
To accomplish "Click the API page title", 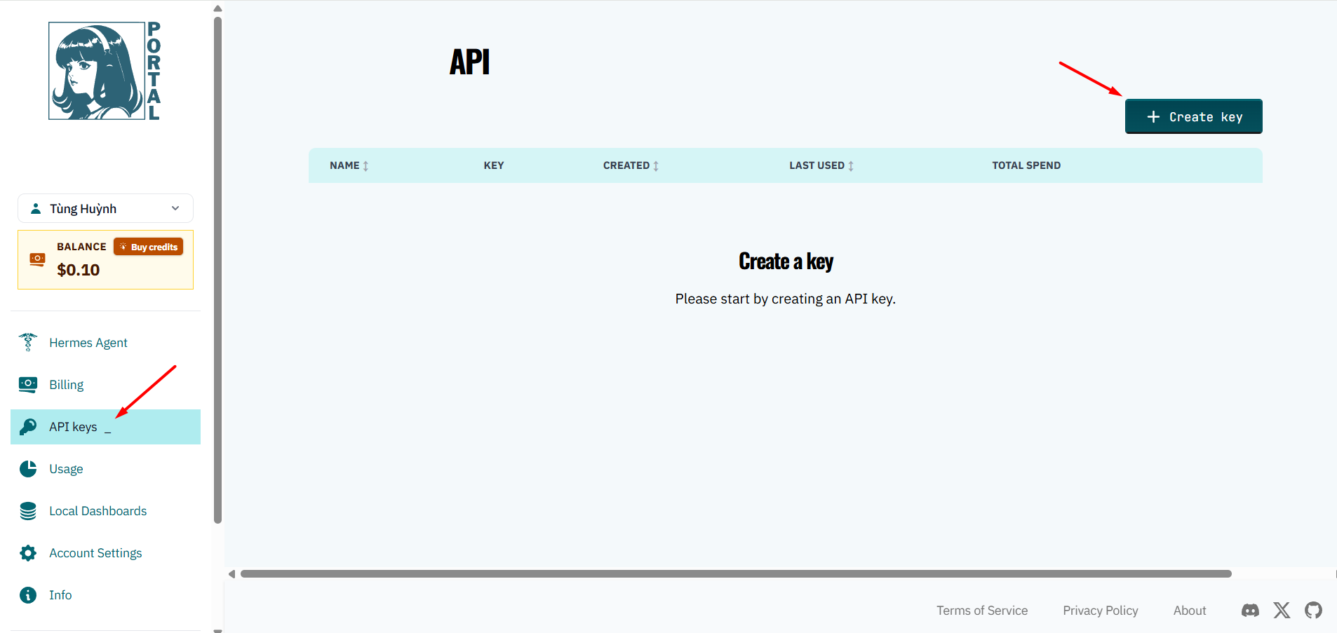I will [469, 62].
